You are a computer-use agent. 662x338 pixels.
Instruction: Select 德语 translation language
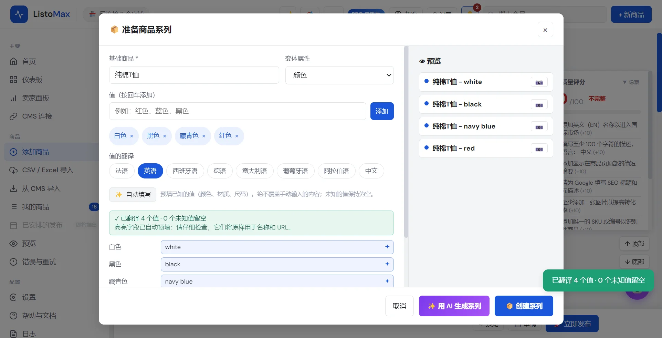220,171
